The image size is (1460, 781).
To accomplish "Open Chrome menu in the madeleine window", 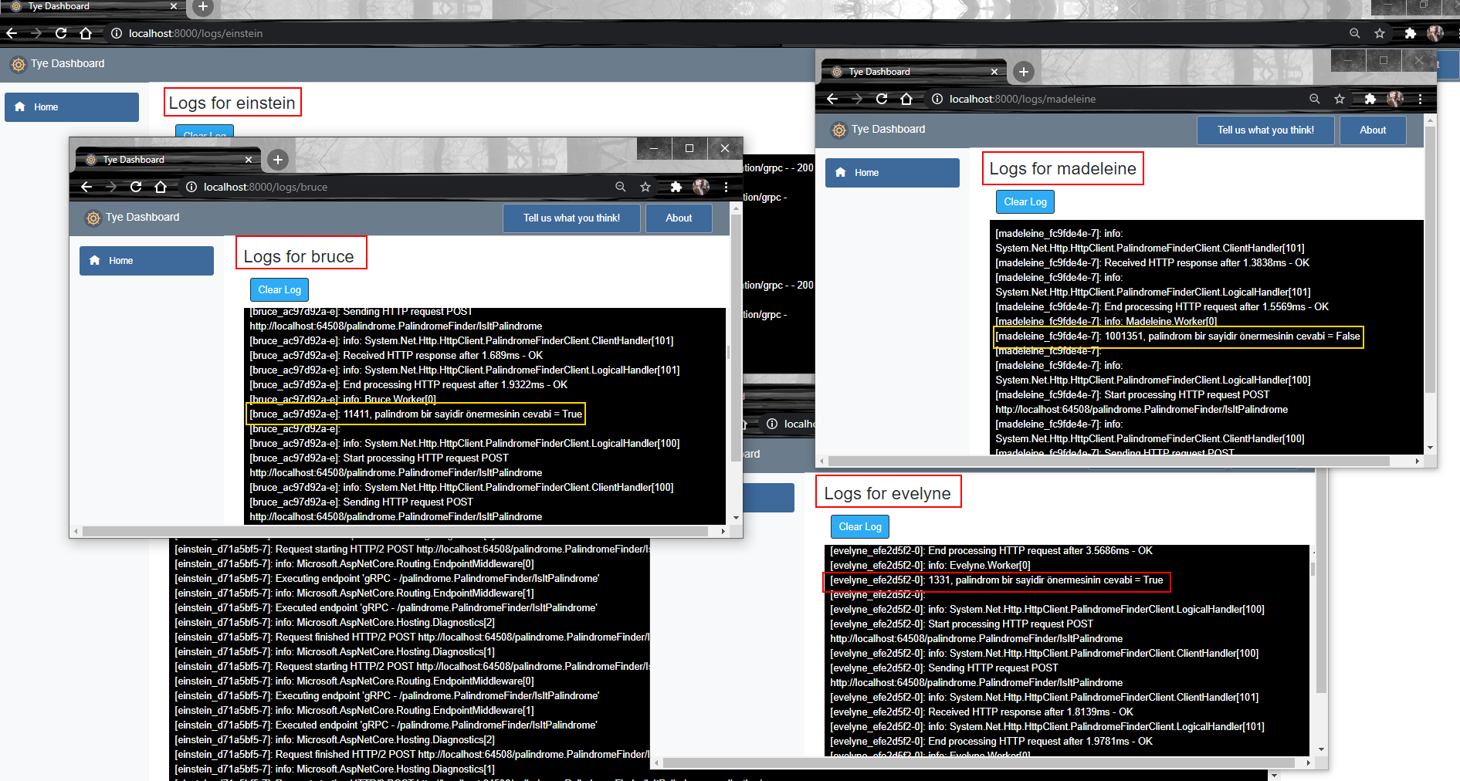I will tap(1420, 99).
